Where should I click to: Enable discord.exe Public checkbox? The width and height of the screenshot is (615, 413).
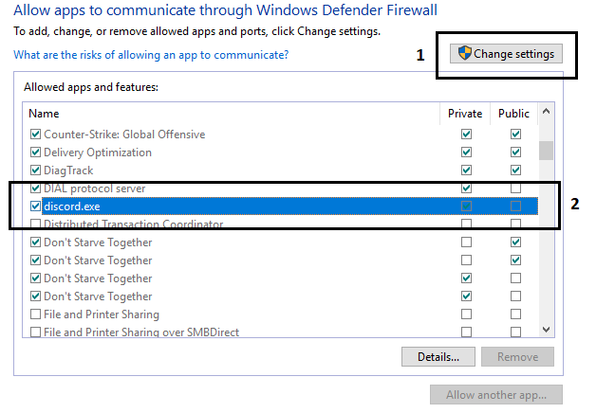click(515, 206)
